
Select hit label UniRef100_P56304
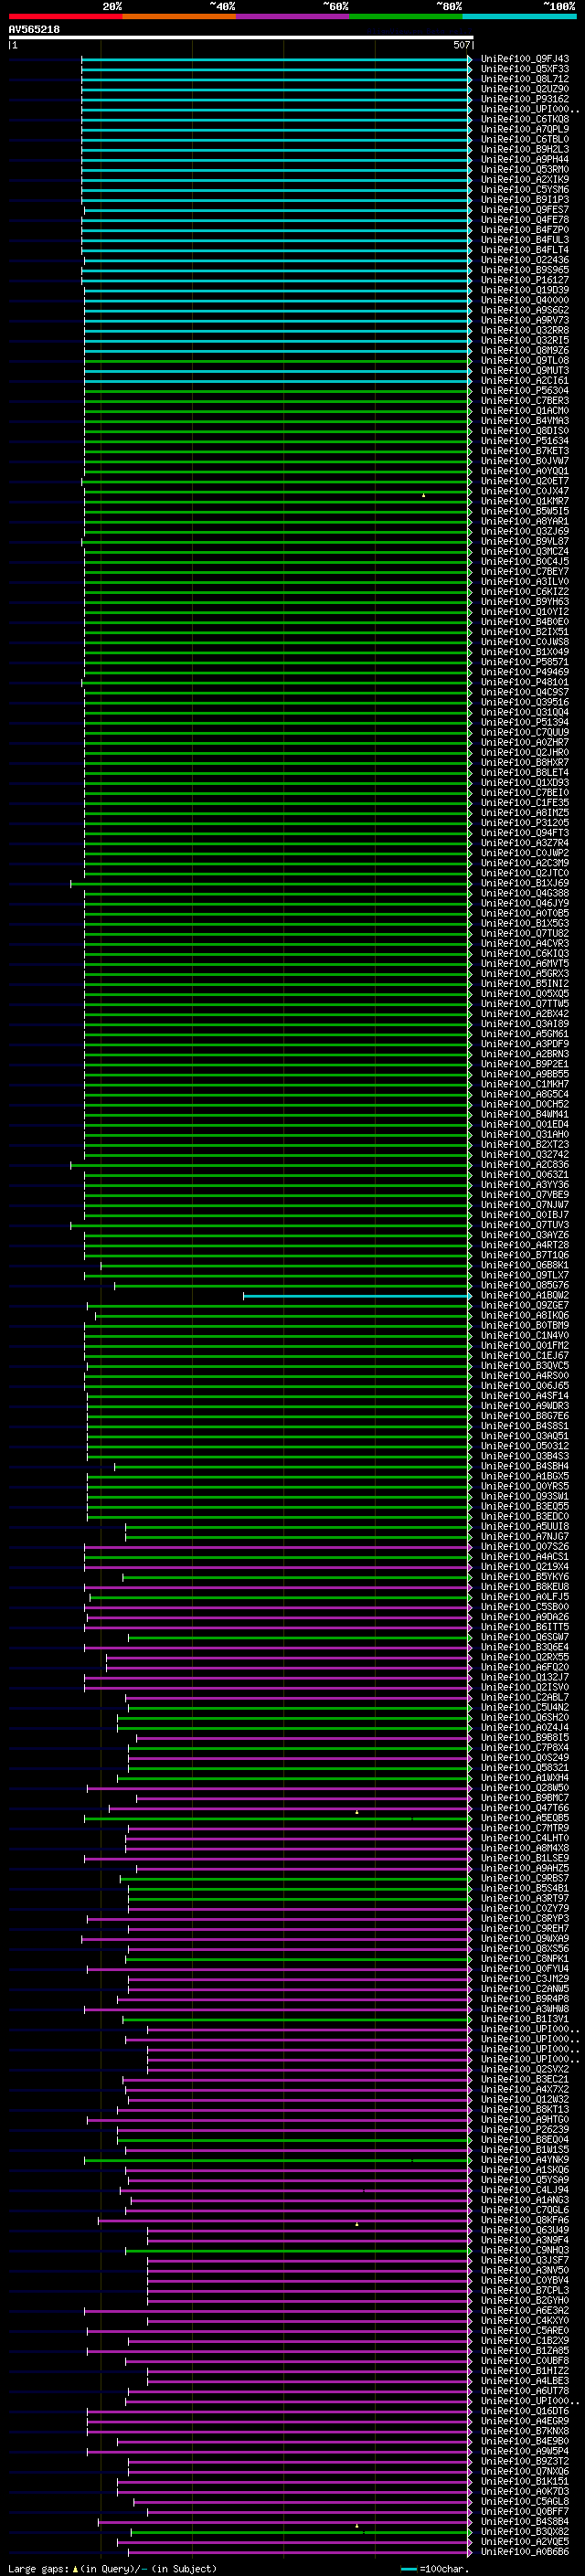(525, 391)
